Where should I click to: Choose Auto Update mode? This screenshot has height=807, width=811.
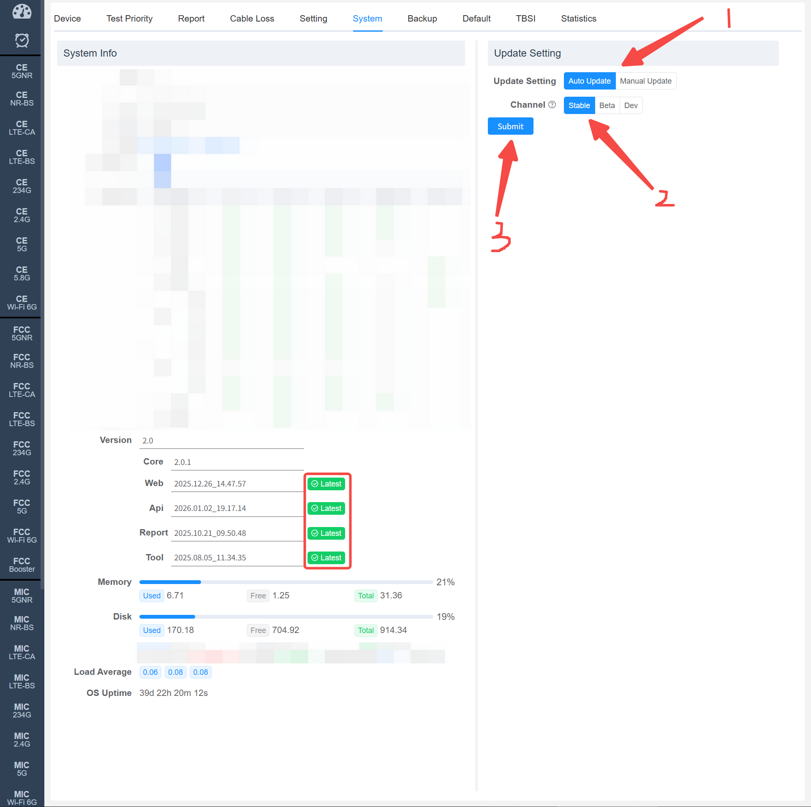589,81
